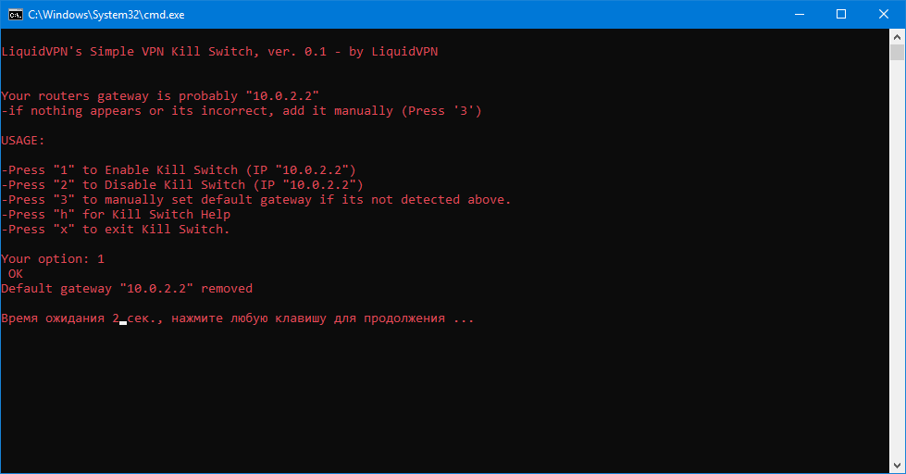This screenshot has width=906, height=474.
Task: Click the USAGE: heading text
Action: (x=22, y=141)
